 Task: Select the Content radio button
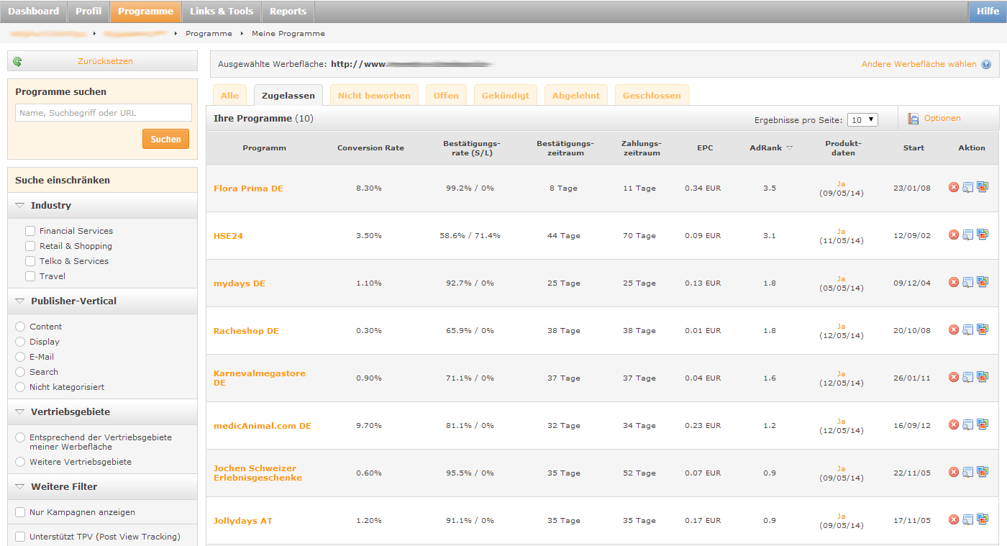[x=20, y=327]
